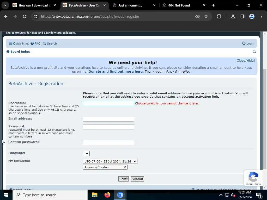Click into the Confirm password field
Image resolution: width=267 pixels, height=200 pixels.
coord(108,142)
